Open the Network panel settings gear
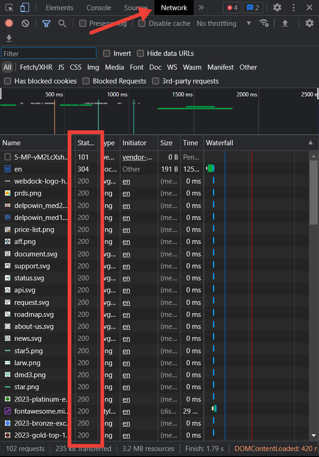The height and width of the screenshot is (457, 319). point(309,23)
